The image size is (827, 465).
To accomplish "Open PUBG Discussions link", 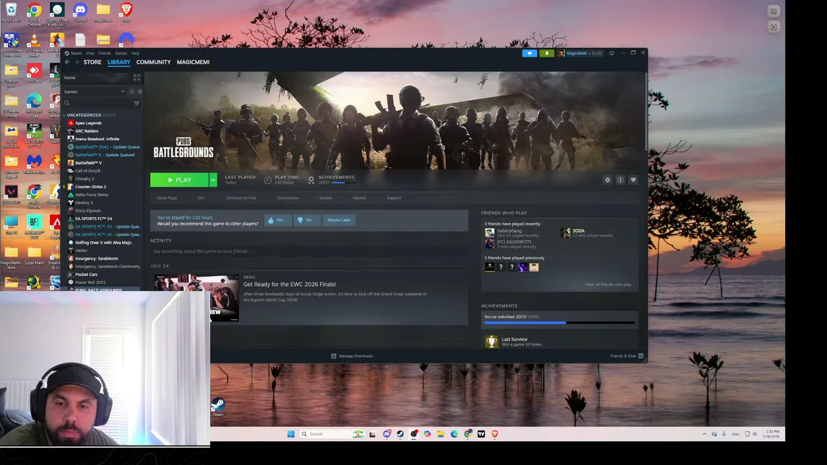I will 288,198.
